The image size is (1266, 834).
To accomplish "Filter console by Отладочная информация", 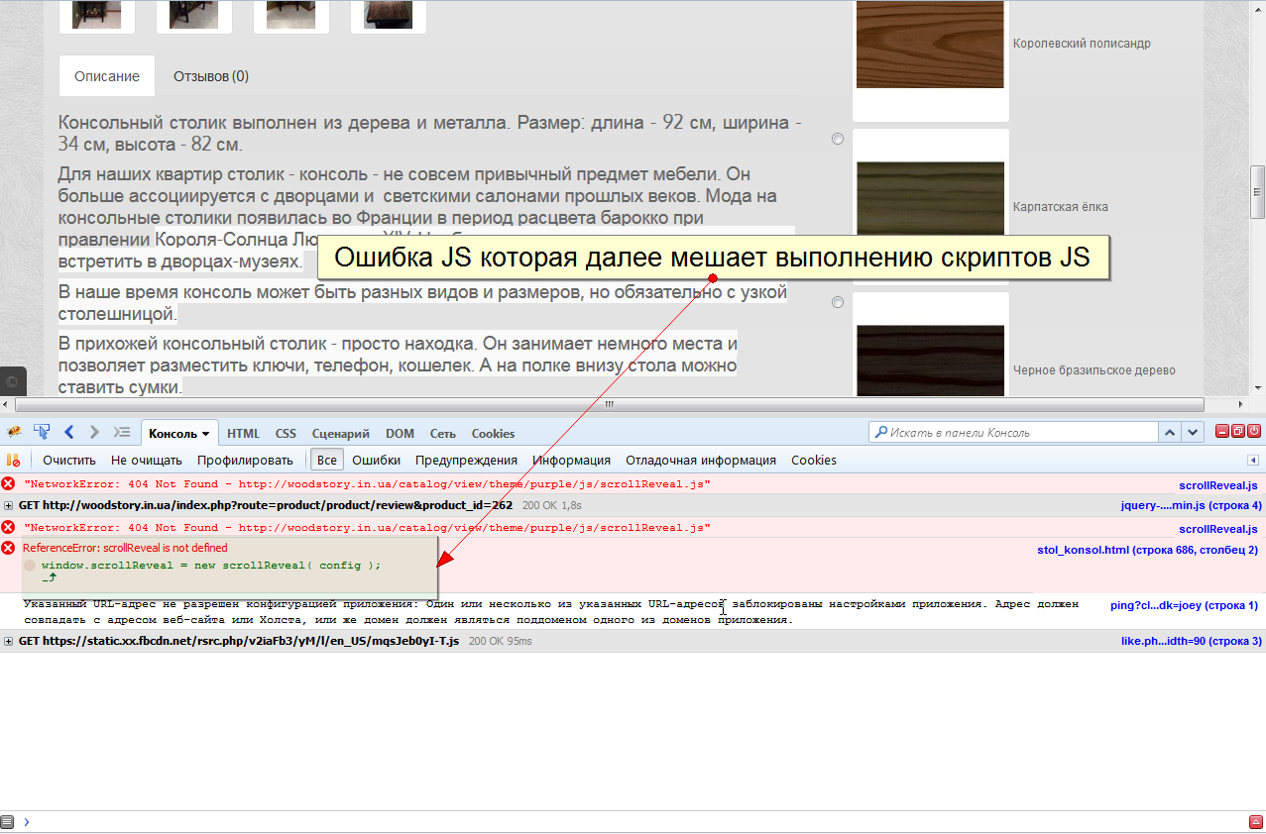I will [701, 460].
